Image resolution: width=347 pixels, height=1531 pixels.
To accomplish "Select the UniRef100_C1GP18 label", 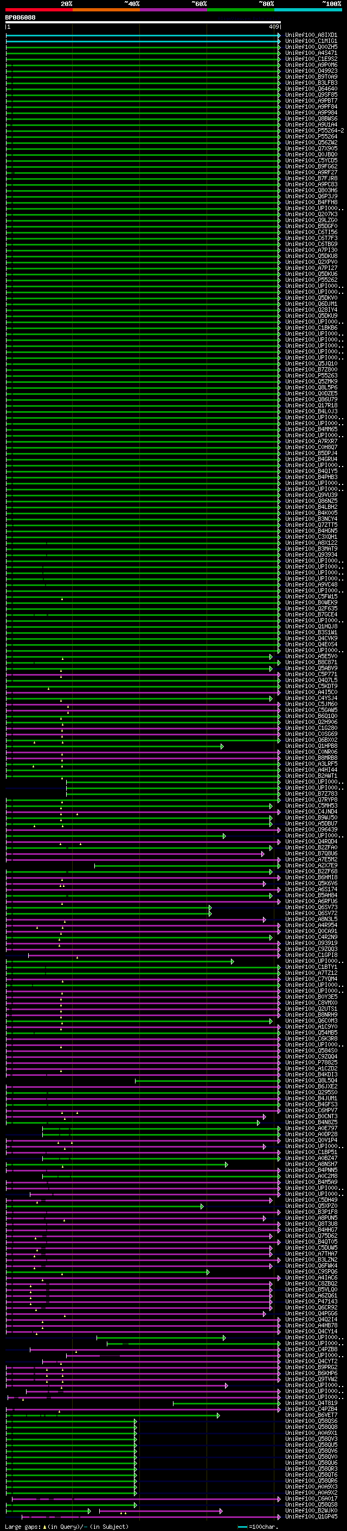I will pos(311,956).
